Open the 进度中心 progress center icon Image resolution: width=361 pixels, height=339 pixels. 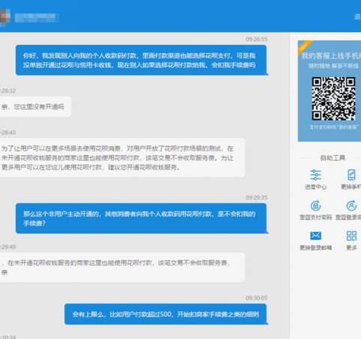tap(315, 175)
